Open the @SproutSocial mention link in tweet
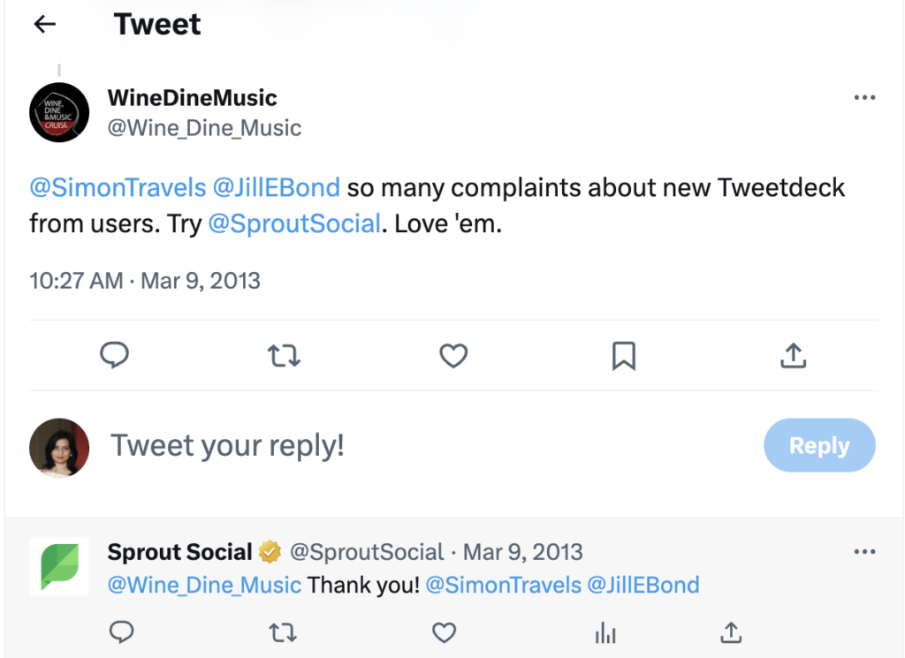The width and height of the screenshot is (905, 658). (294, 223)
